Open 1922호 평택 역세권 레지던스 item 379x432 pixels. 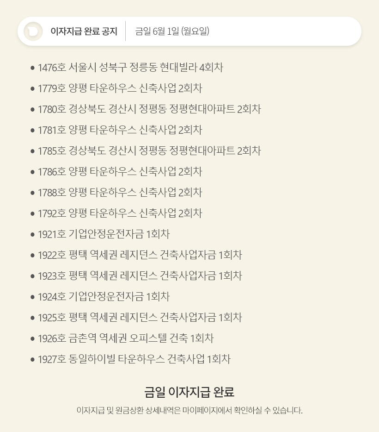(140, 255)
